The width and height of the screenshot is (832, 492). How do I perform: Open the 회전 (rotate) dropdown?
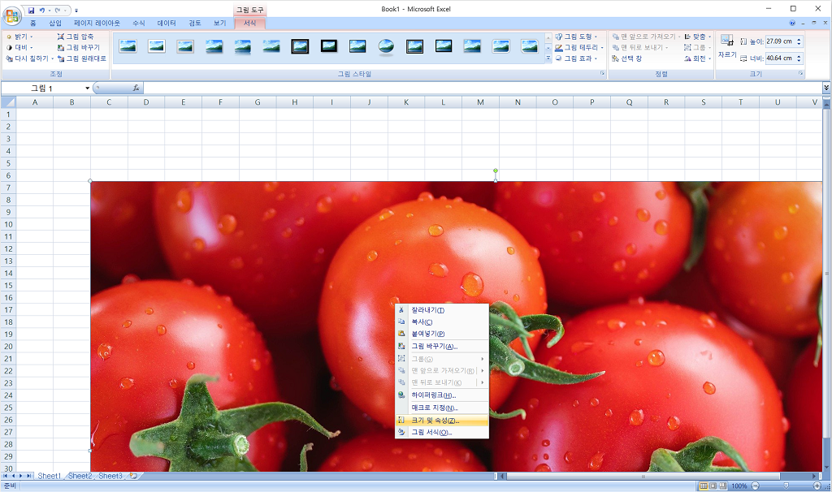[x=697, y=58]
